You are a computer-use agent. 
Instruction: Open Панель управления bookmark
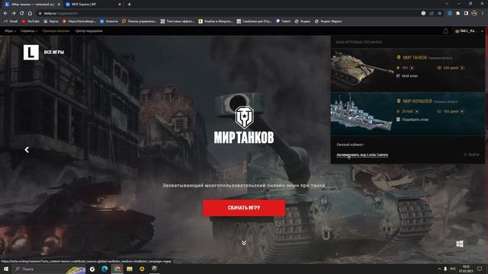click(x=139, y=21)
